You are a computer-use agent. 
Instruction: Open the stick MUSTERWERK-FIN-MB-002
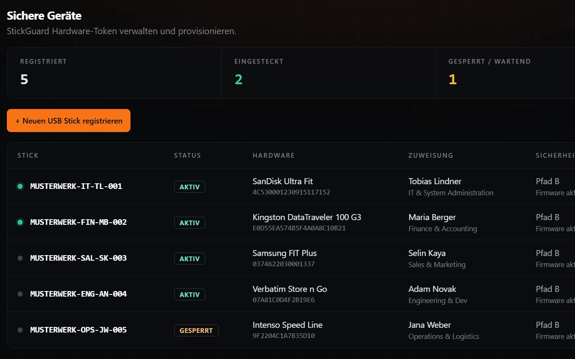(78, 222)
